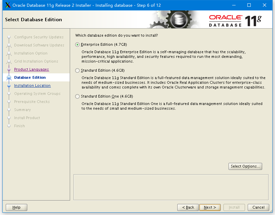Click "Grid Installation Options" step text
275x215 pixels.
tap(36, 61)
